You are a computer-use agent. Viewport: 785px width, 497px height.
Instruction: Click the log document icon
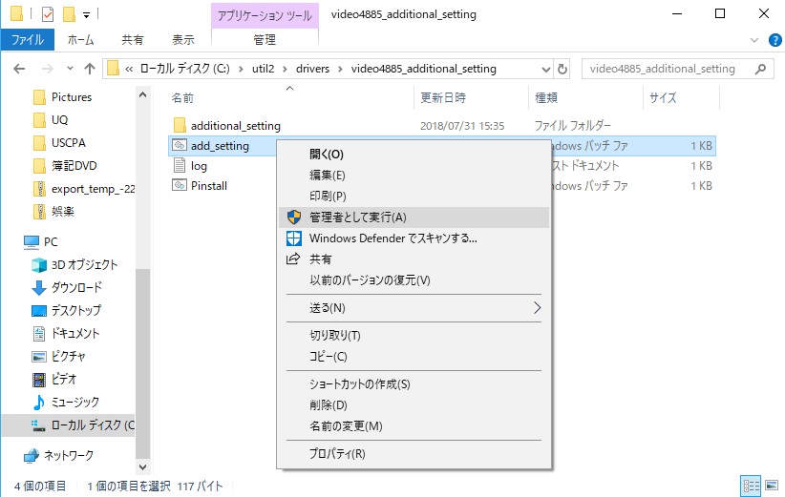click(180, 165)
